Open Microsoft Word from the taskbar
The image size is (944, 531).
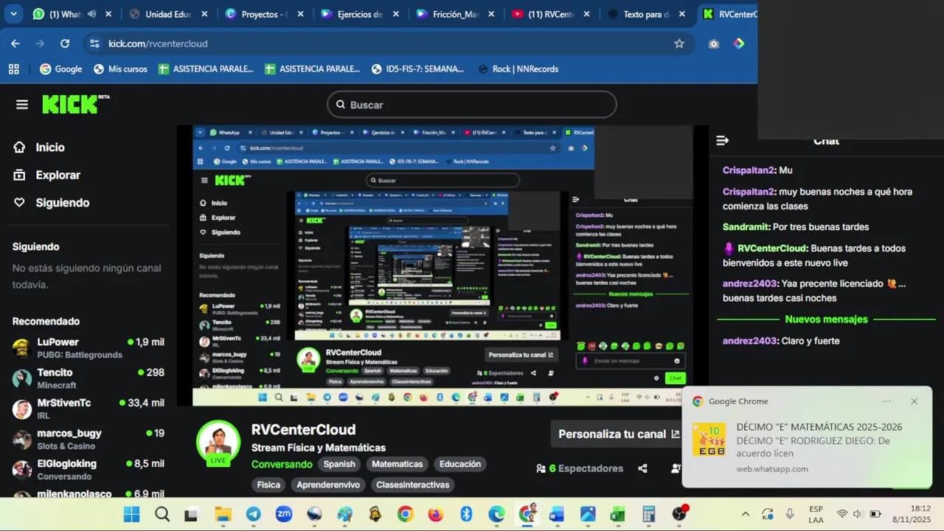(x=557, y=514)
